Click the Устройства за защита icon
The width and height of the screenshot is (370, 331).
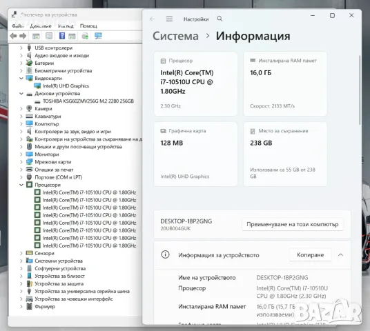(29, 283)
